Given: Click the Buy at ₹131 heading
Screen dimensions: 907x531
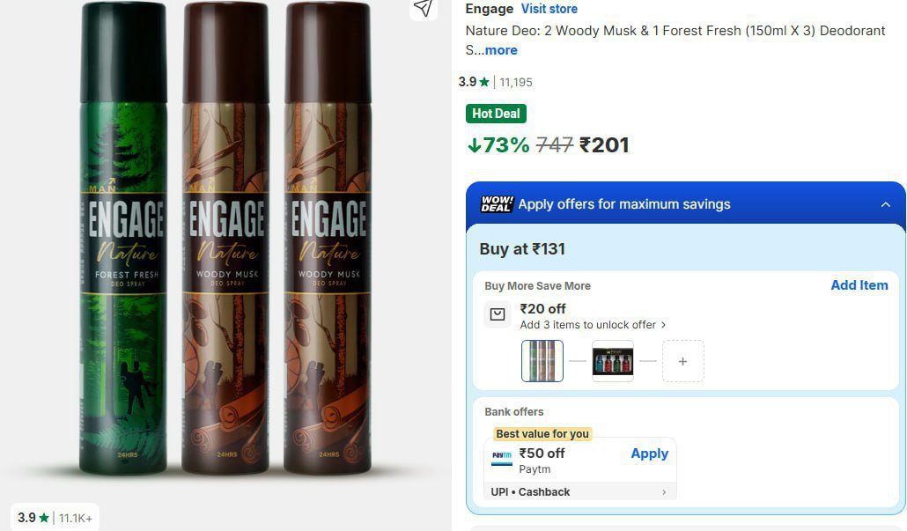Looking at the screenshot, I should tap(522, 248).
